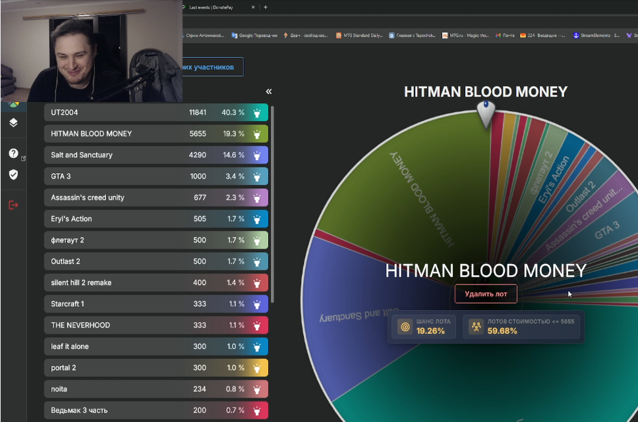
Task: Collapse the lot list with double chevron
Action: [x=268, y=92]
